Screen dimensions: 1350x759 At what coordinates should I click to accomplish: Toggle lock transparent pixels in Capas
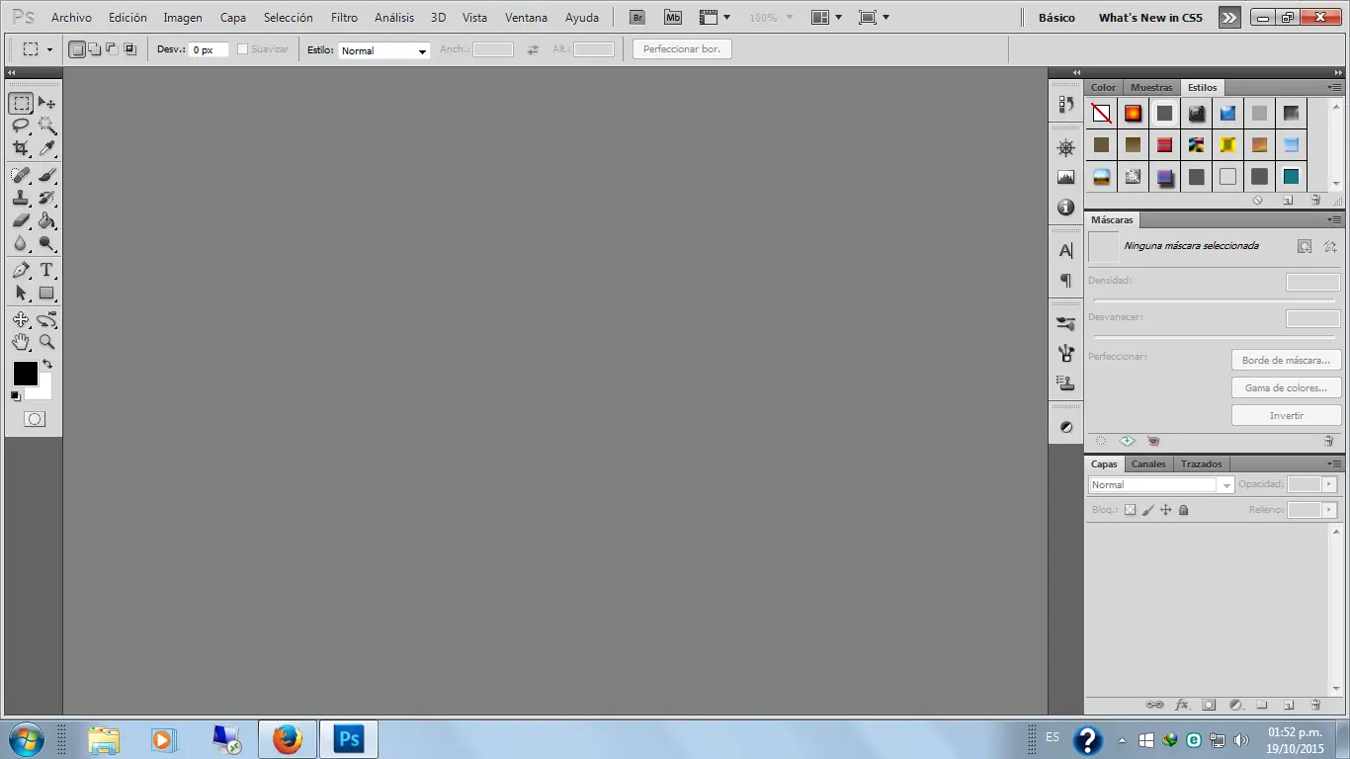tap(1131, 510)
